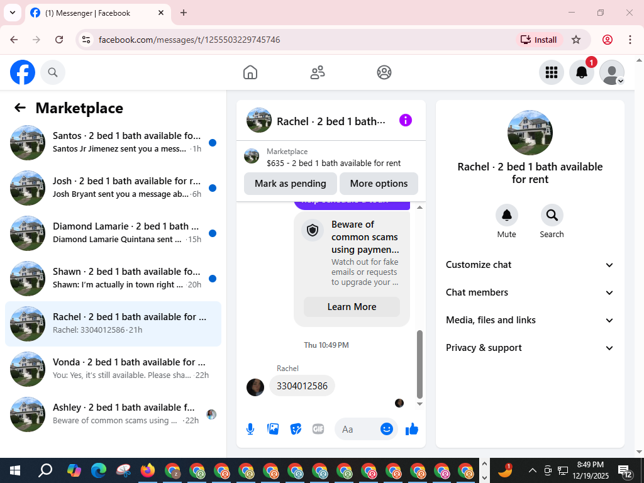Click the Facebook logo icon

[23, 72]
